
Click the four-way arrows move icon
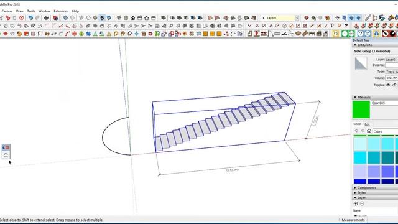[337, 18]
